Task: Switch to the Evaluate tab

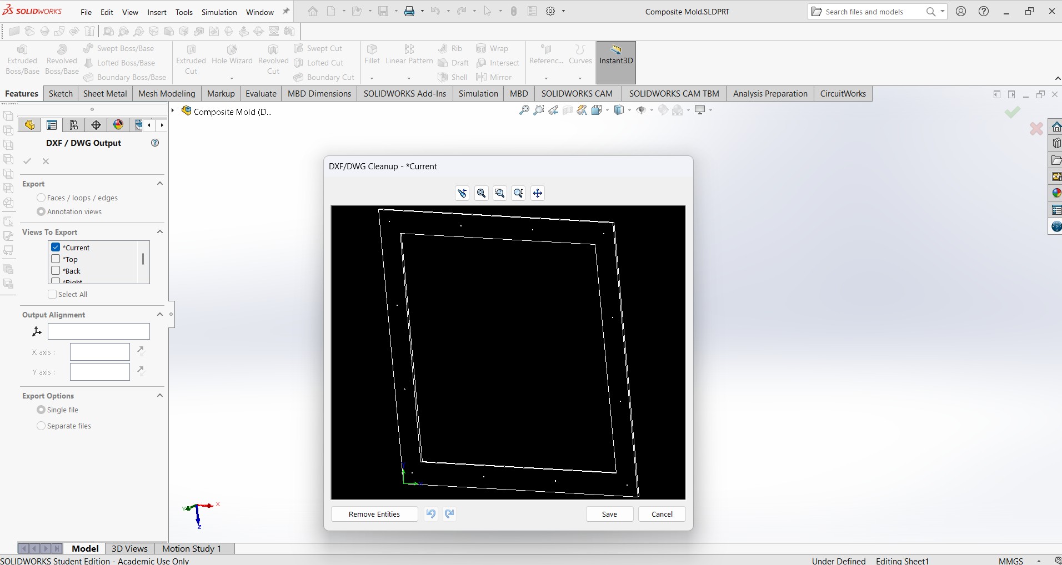Action: tap(261, 93)
